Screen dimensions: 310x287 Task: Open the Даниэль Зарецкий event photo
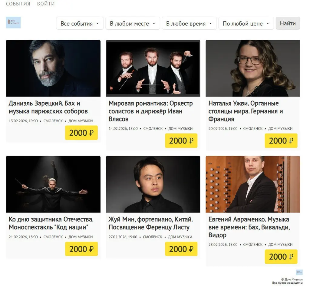pyautogui.click(x=53, y=68)
